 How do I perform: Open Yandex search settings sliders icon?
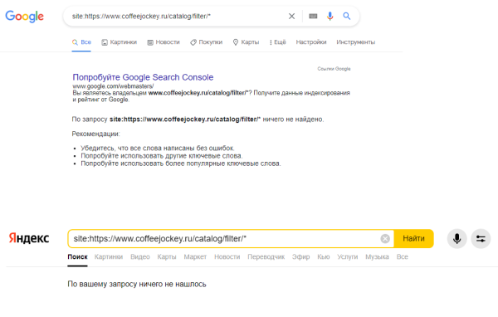point(481,238)
